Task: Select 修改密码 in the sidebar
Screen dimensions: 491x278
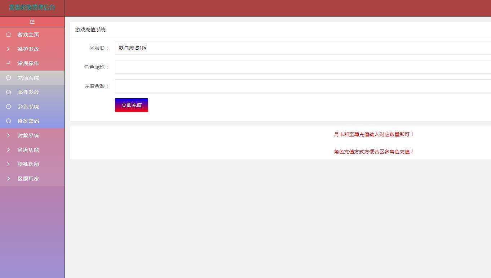Action: [x=28, y=121]
